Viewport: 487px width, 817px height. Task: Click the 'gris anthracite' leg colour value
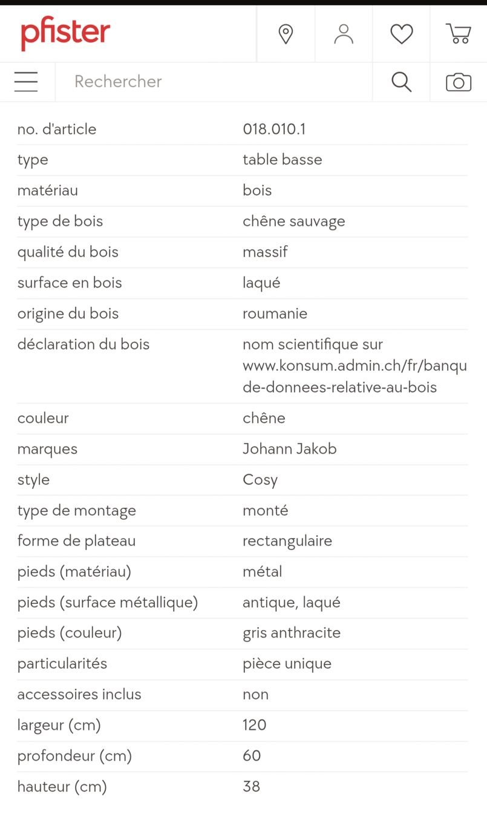click(x=292, y=633)
